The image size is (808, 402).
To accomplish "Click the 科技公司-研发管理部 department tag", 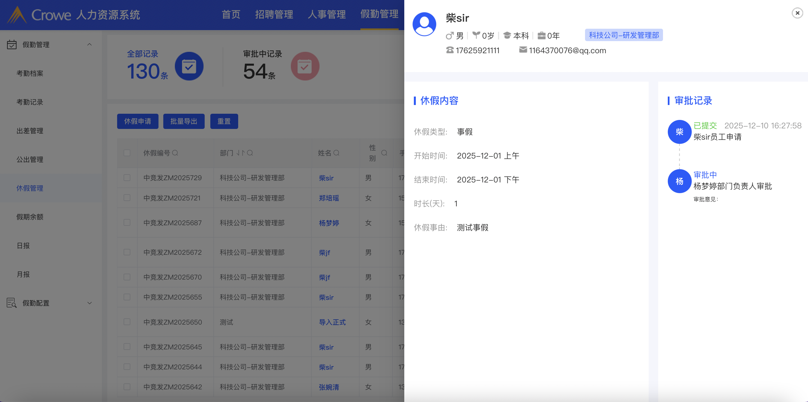I will 624,35.
